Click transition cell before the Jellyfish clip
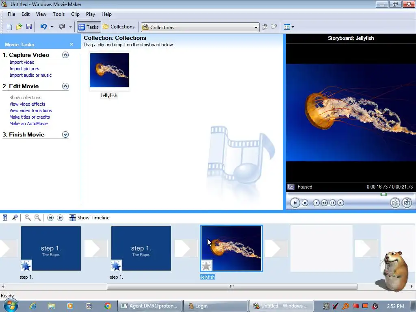Viewport: 416px width, 312px height. coord(186,248)
